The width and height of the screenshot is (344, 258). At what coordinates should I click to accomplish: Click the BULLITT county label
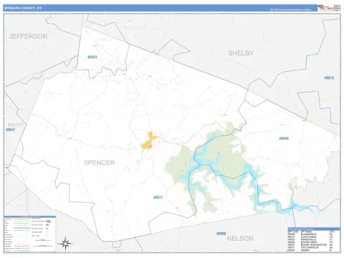[x=16, y=125]
